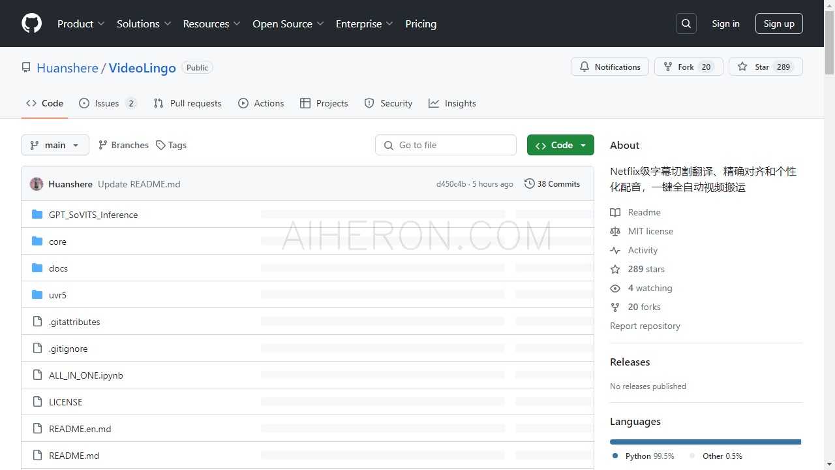The height and width of the screenshot is (470, 835).
Task: Open the MIT license link
Action: coord(650,231)
